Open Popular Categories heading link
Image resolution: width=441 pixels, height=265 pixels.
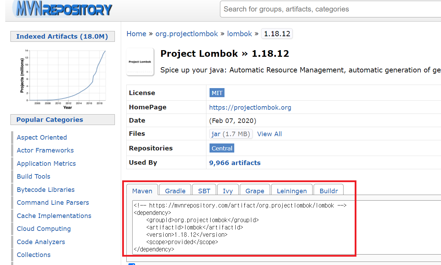50,120
